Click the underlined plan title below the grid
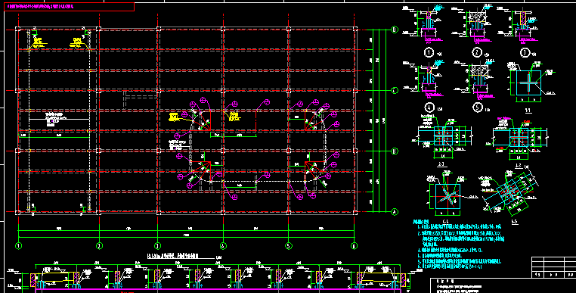 click(181, 256)
